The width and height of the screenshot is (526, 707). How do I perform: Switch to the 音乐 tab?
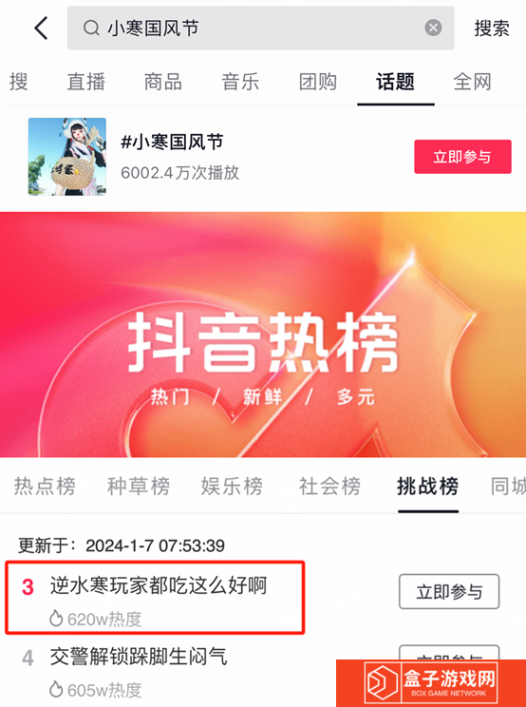coord(240,82)
